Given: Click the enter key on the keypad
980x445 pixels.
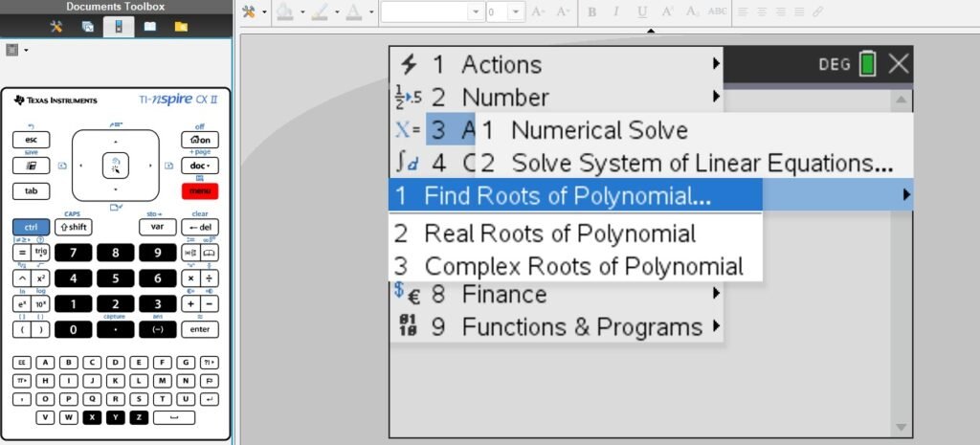Looking at the screenshot, I should tap(200, 329).
